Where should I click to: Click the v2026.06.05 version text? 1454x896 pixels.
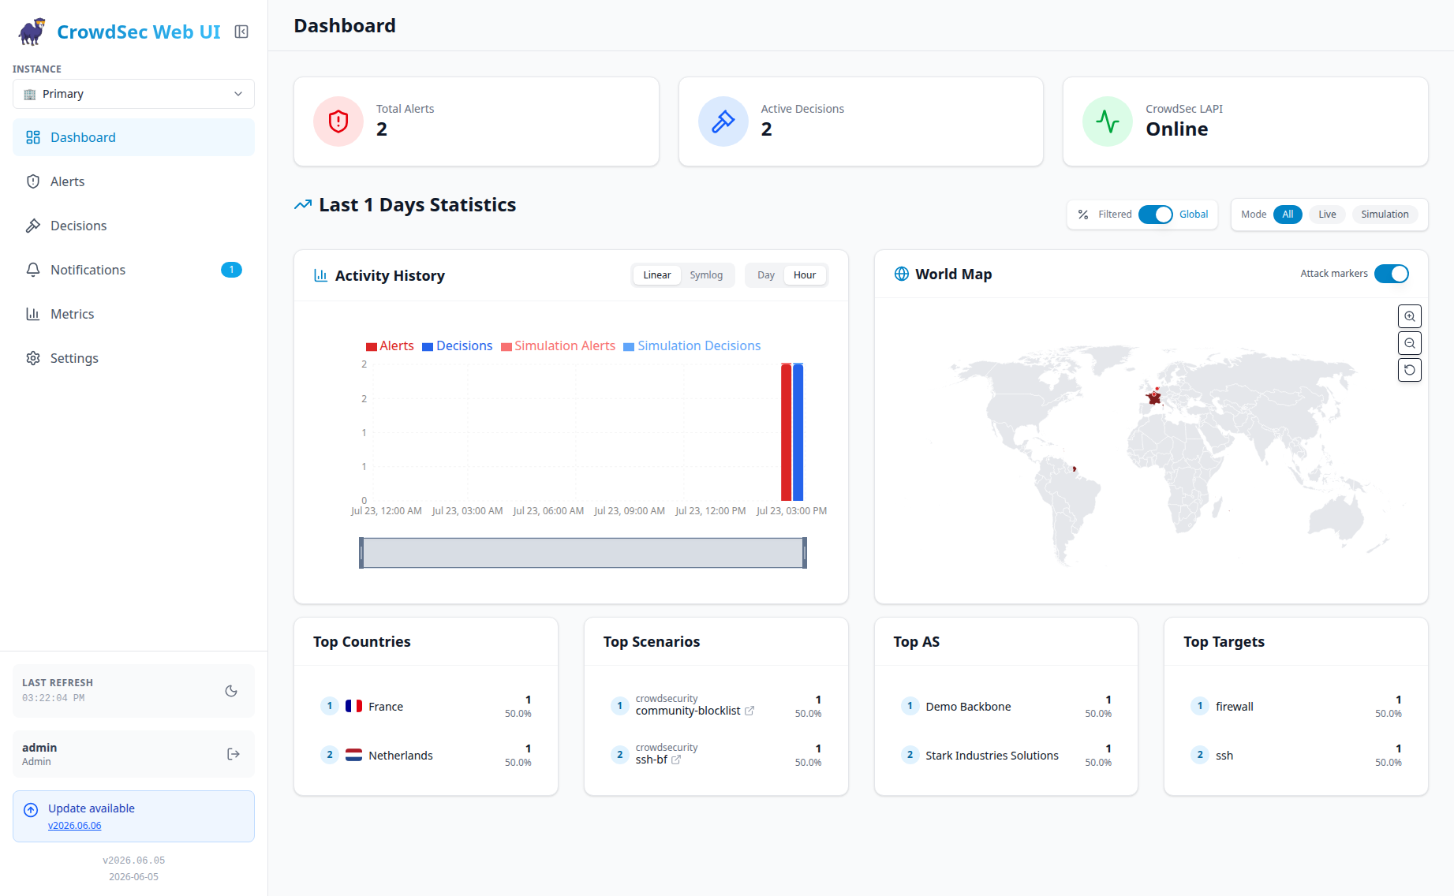134,861
